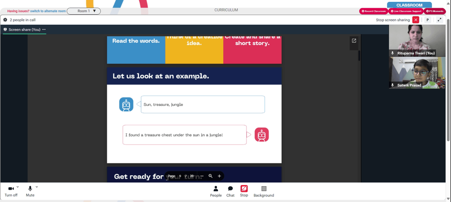
Task: Click the document vertical scrollbar thumb
Action: (x=359, y=55)
